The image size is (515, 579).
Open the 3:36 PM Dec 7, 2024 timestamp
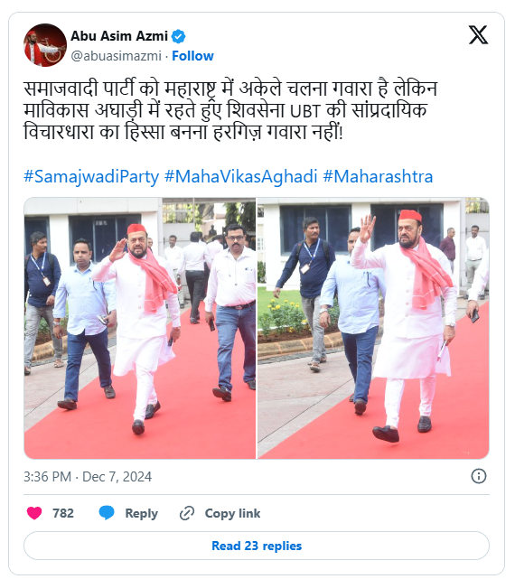88,477
